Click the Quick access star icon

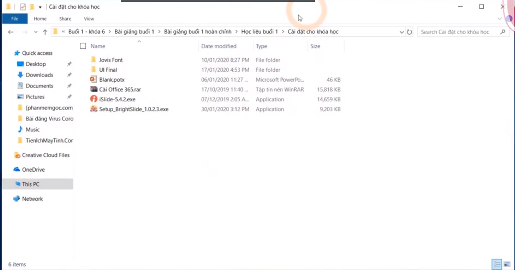point(17,53)
